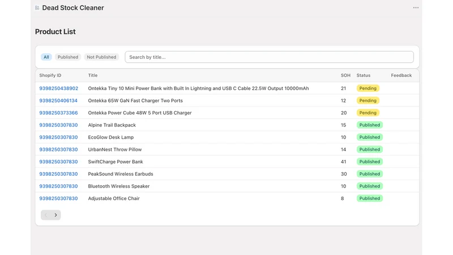Click the Shopify ID column header
The height and width of the screenshot is (255, 453).
[x=50, y=75]
